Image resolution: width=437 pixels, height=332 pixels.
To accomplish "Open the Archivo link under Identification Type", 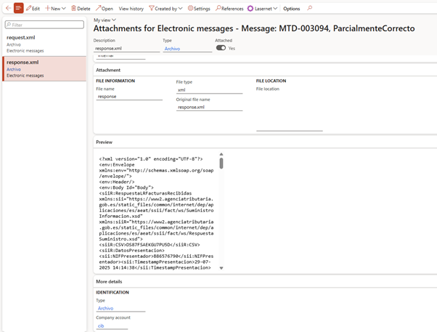I will (106, 308).
